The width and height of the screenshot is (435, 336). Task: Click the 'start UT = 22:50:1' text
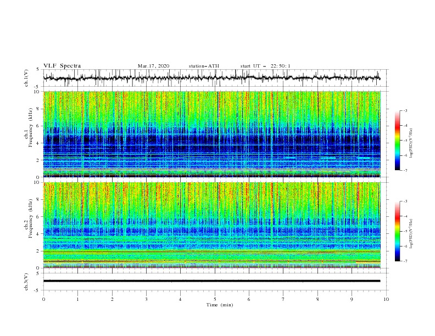coord(265,66)
